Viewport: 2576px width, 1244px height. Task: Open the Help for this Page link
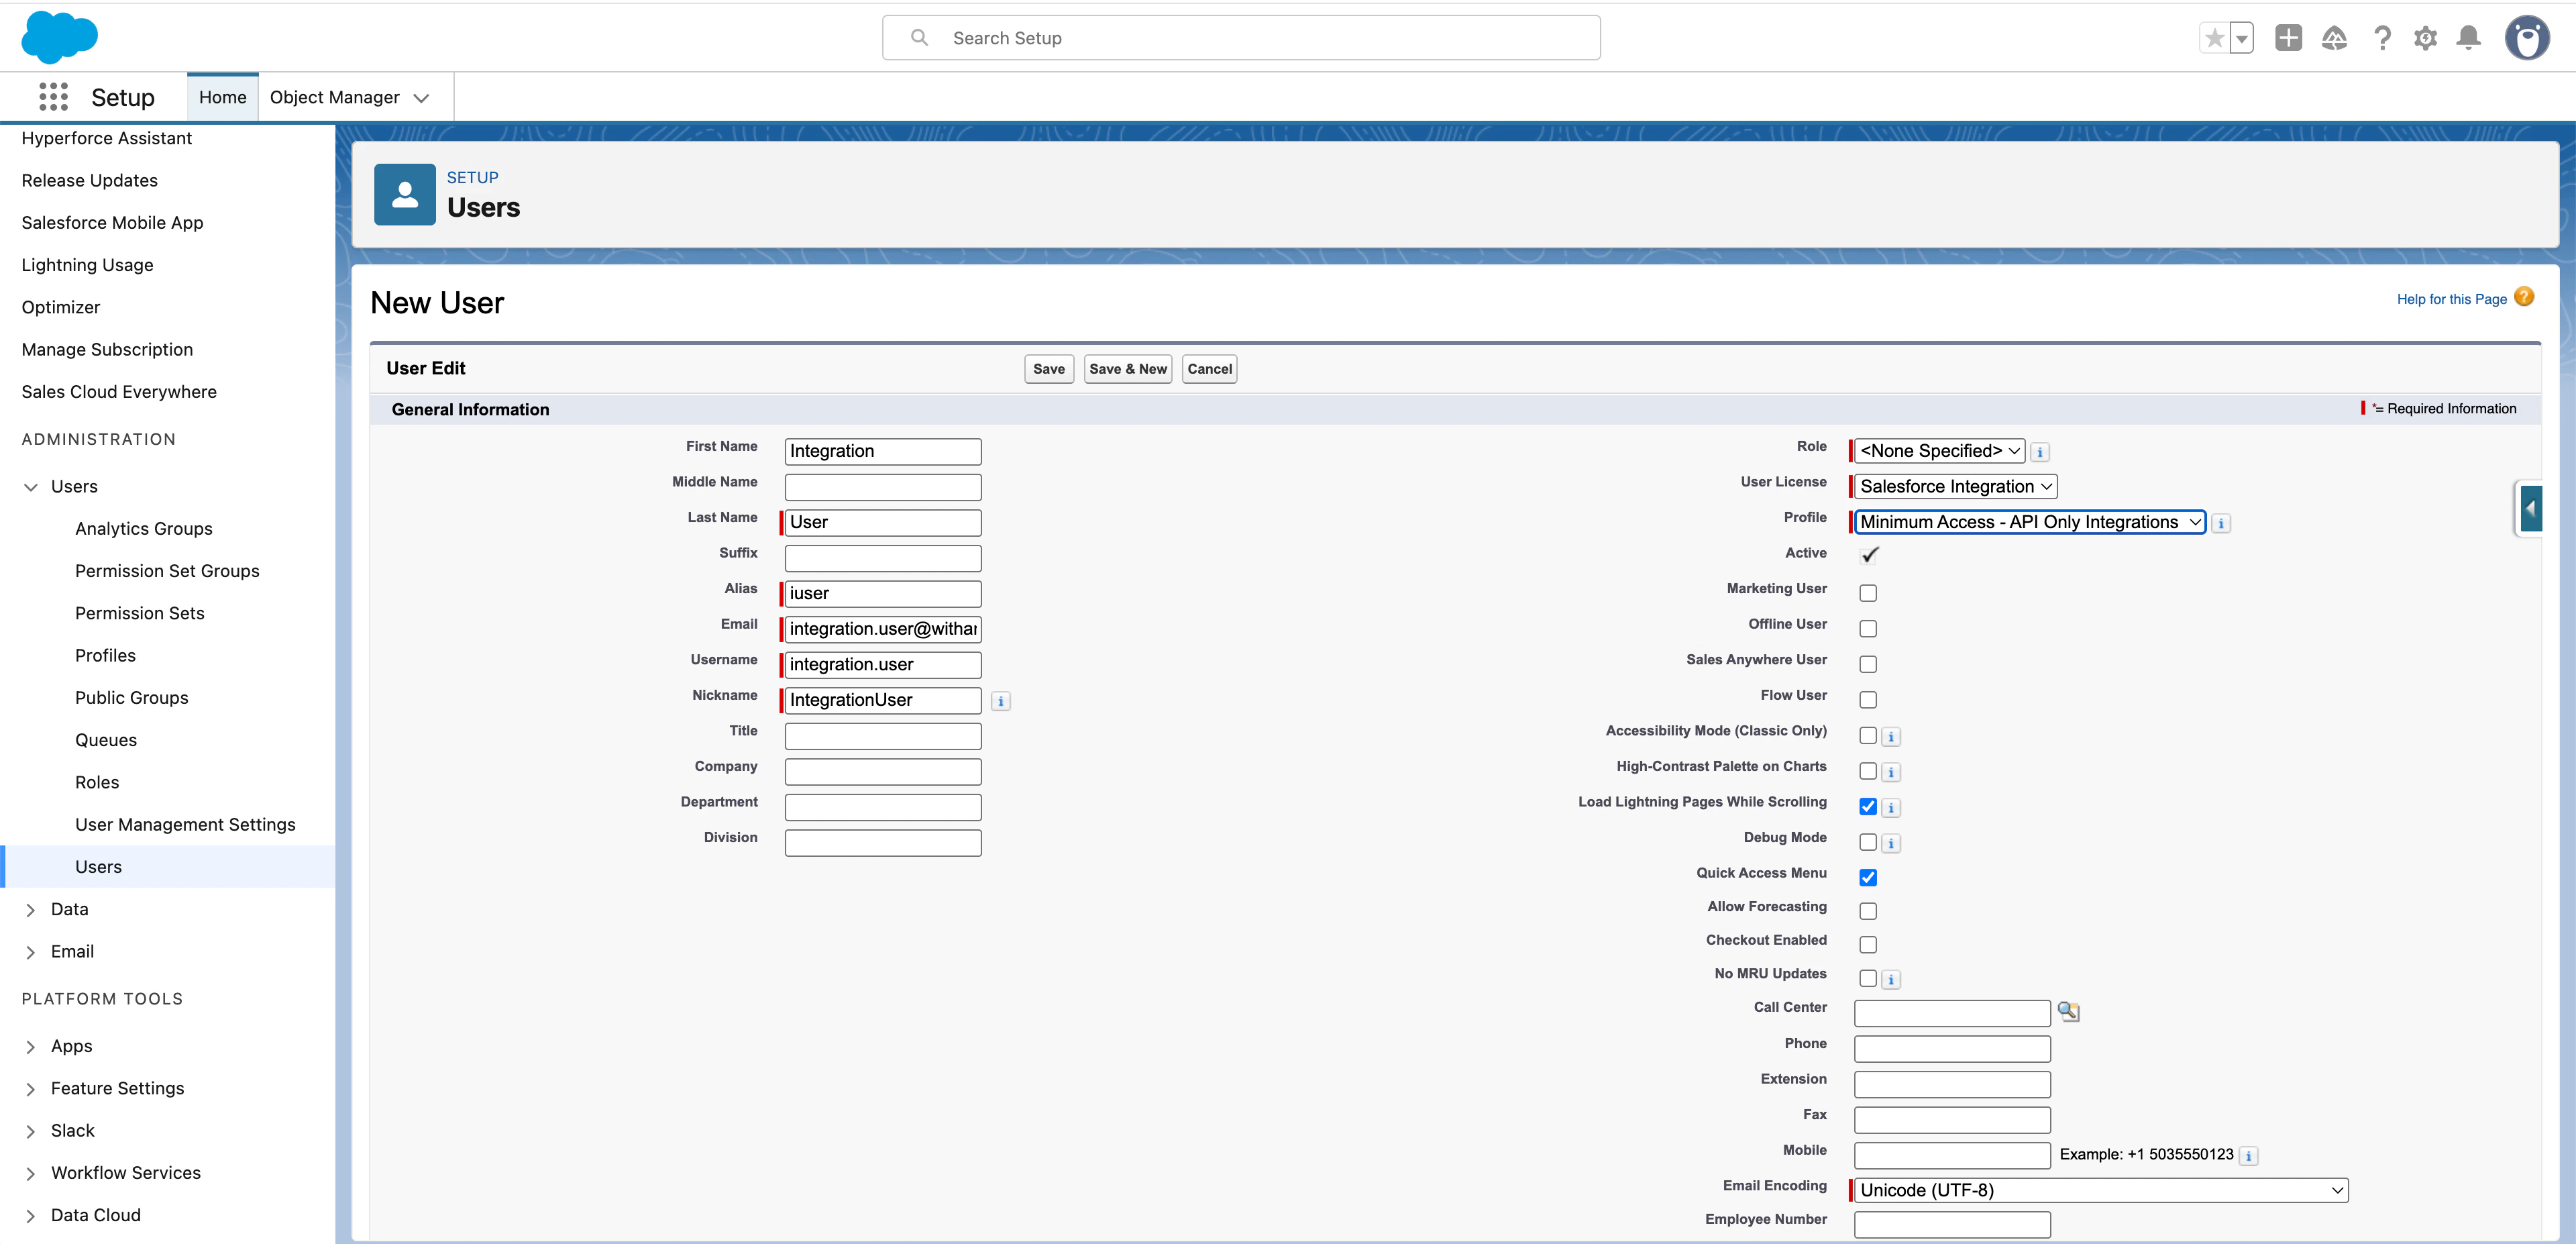(x=2451, y=299)
